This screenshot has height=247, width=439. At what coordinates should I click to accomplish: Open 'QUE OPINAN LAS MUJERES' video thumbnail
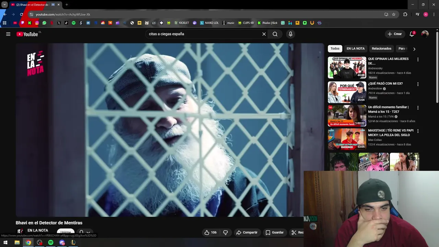click(x=347, y=68)
